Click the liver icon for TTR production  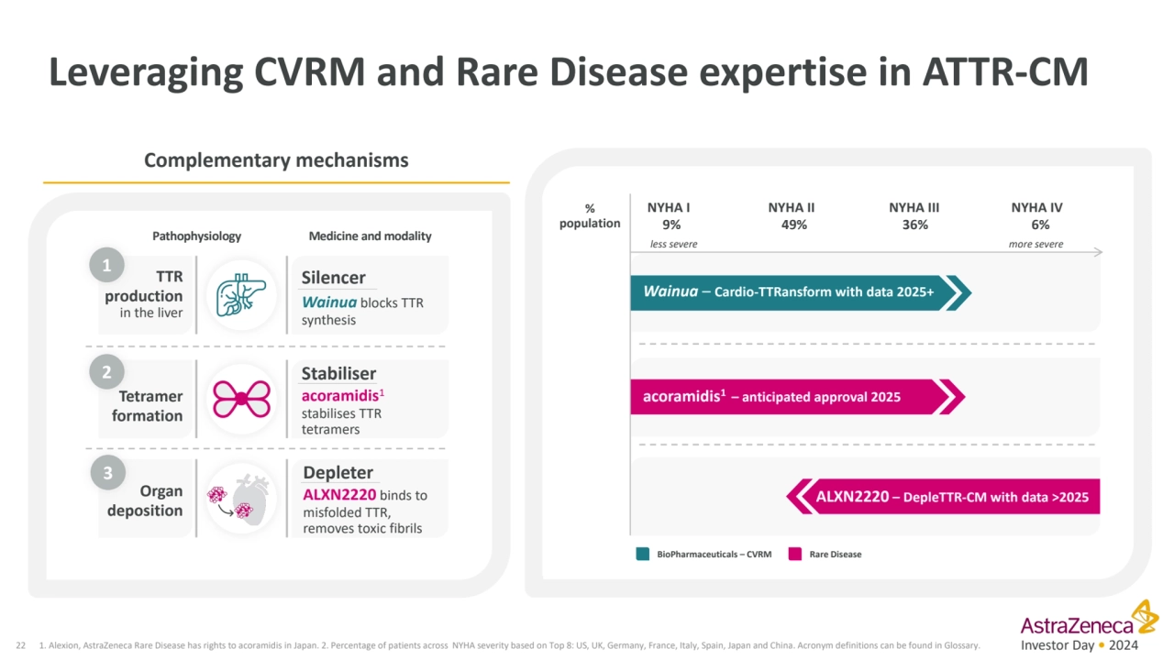click(x=240, y=295)
